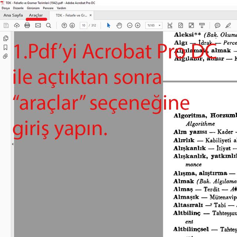
Task: Zoom in with the plus button
Action: [x=138, y=26]
